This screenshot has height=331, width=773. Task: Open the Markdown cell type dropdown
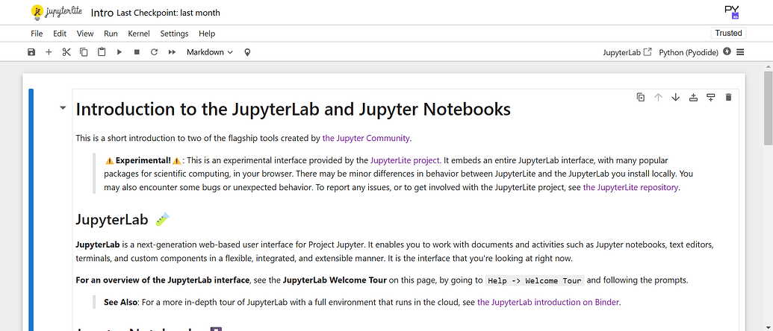click(209, 52)
